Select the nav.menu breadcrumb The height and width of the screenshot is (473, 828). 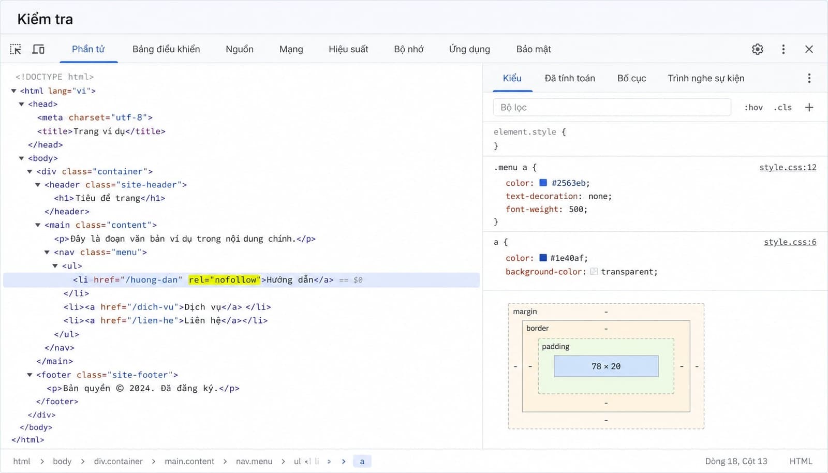click(x=254, y=461)
